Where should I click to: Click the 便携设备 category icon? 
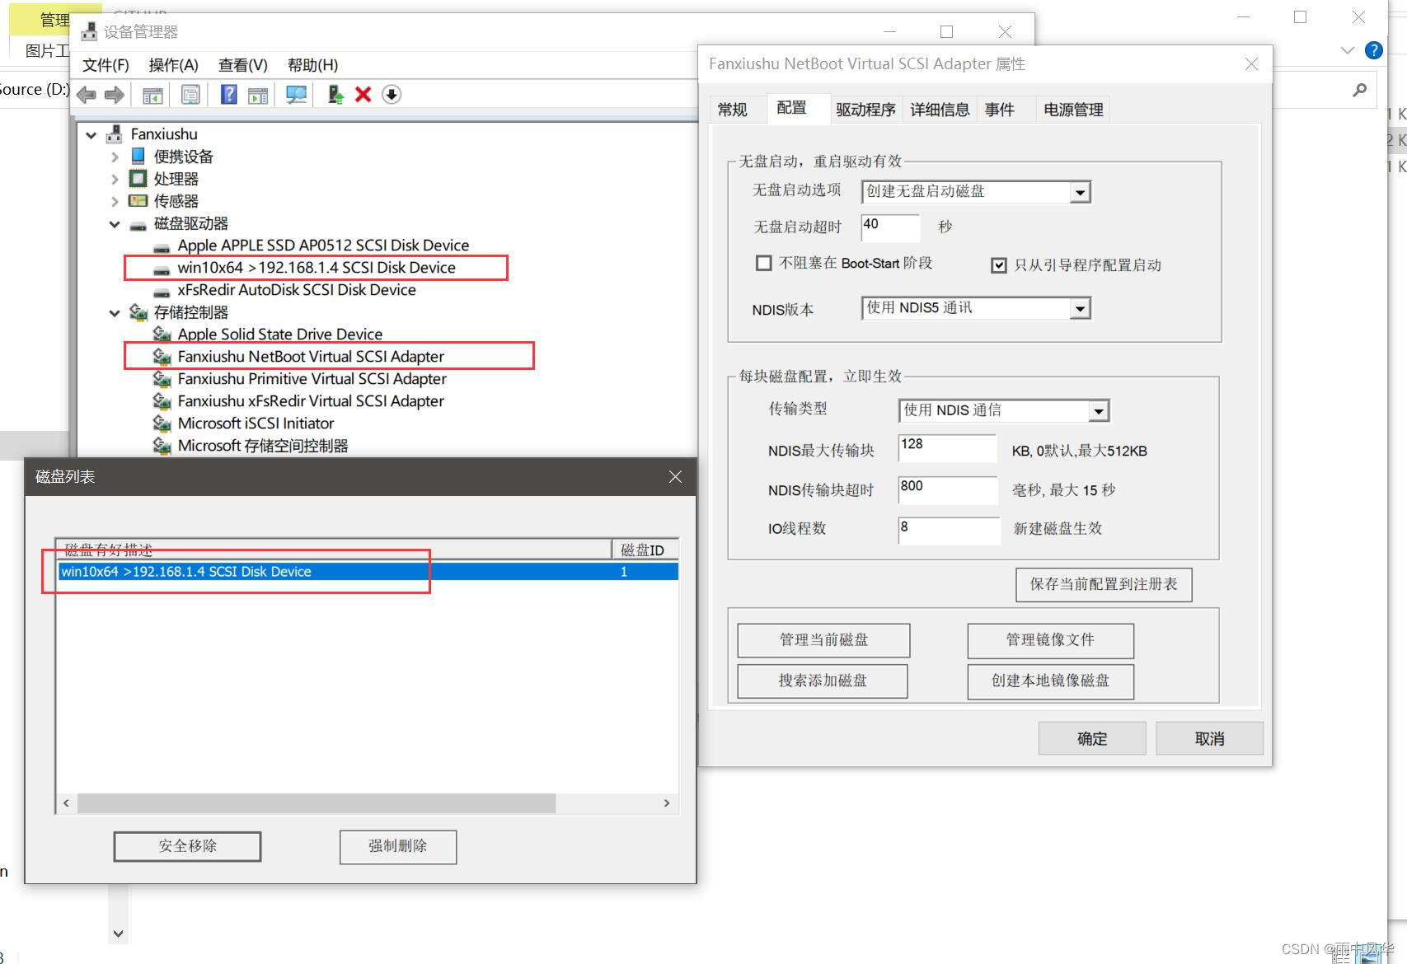coord(138,156)
